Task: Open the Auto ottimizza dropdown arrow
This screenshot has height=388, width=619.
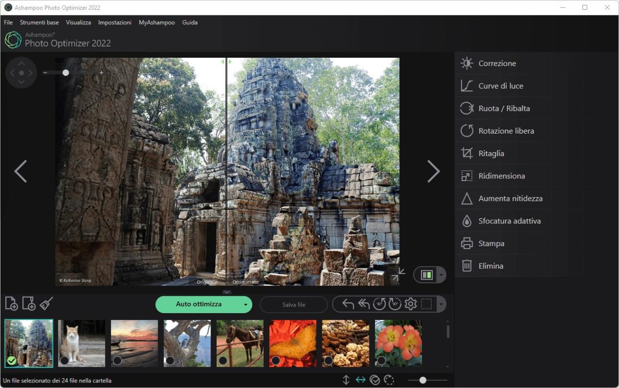Action: point(246,304)
